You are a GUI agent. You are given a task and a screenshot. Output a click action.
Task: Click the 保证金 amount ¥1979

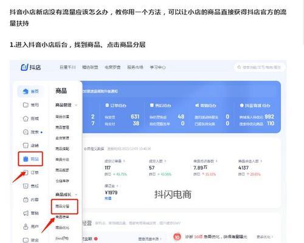pos(111,193)
